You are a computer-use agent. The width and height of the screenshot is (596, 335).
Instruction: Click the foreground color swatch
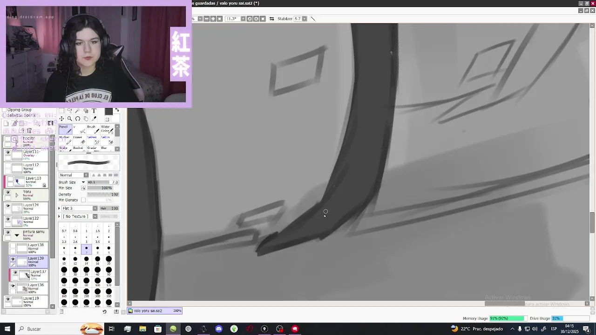pos(108,111)
